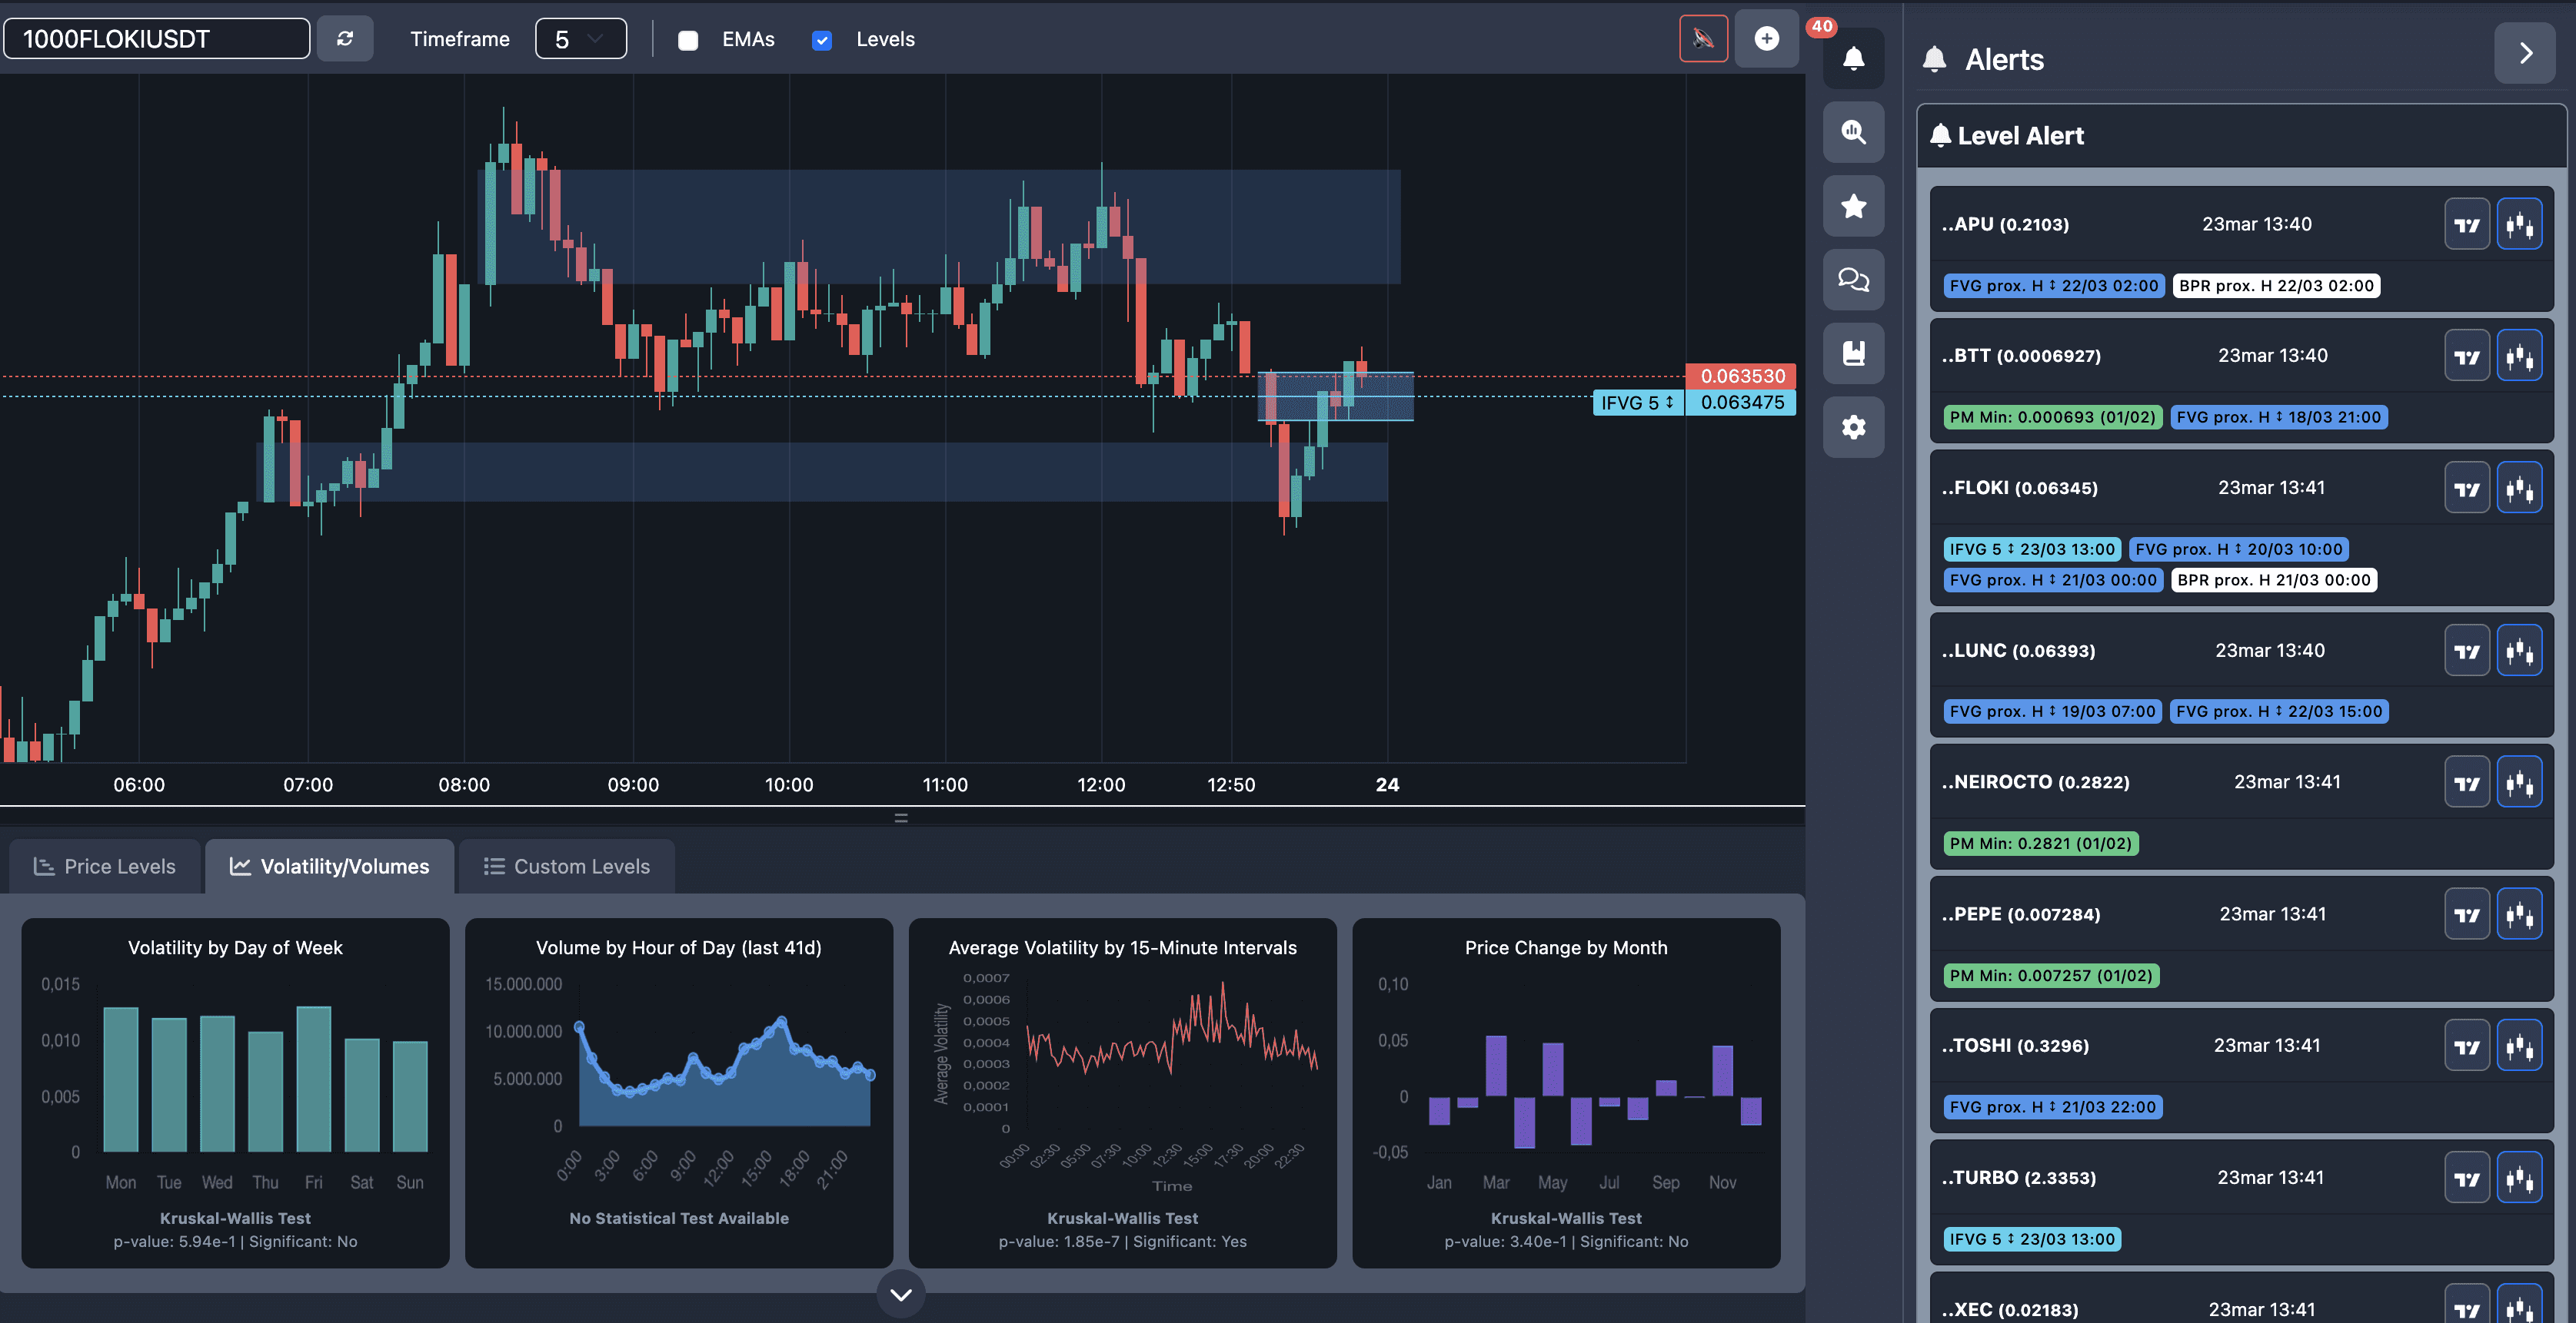Click BTT FVG prox. H 18/03 21:00 tag
This screenshot has height=1323, width=2576.
(x=2279, y=418)
